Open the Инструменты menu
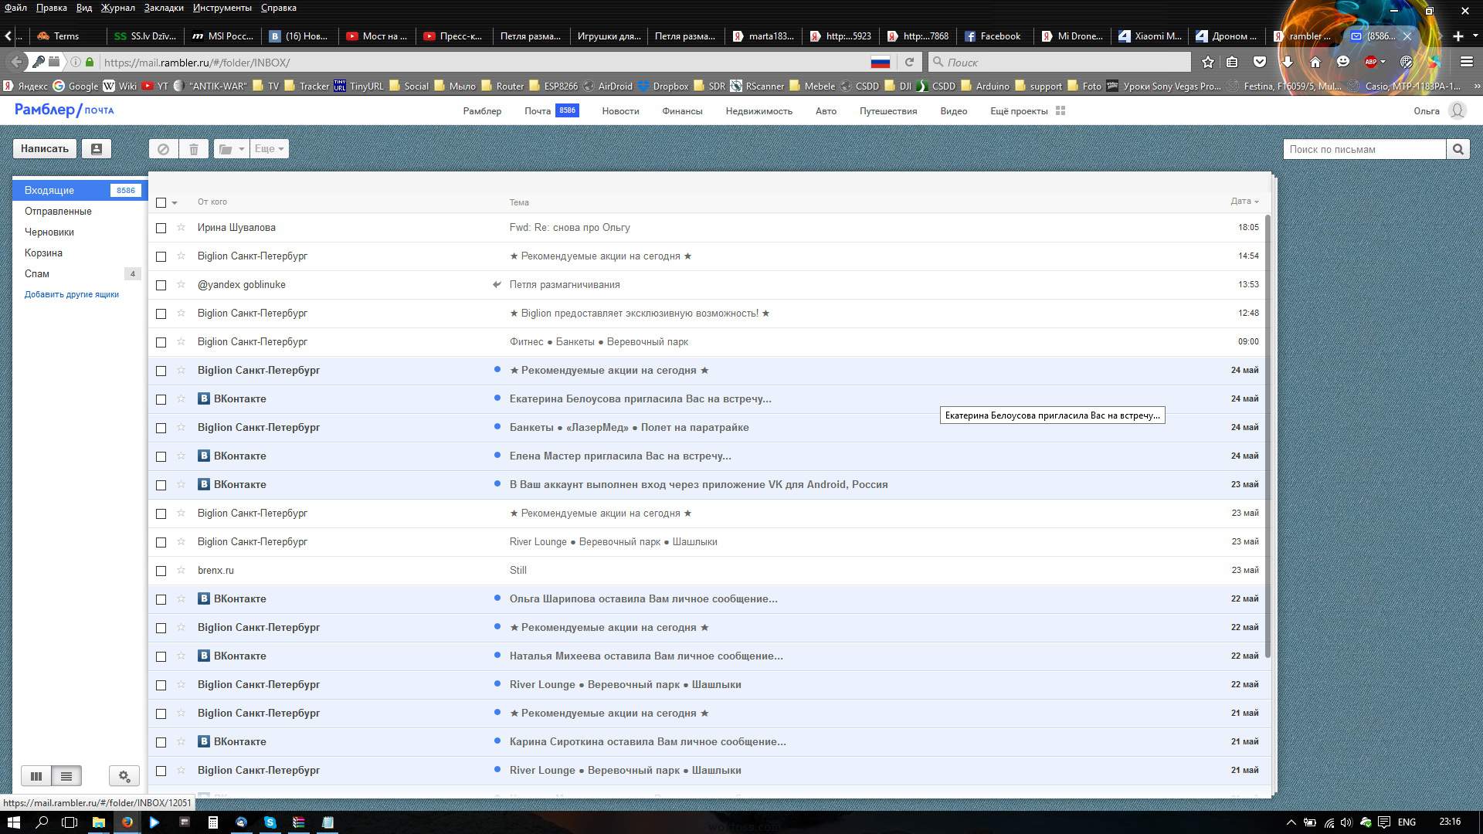The height and width of the screenshot is (834, 1483). [x=222, y=8]
